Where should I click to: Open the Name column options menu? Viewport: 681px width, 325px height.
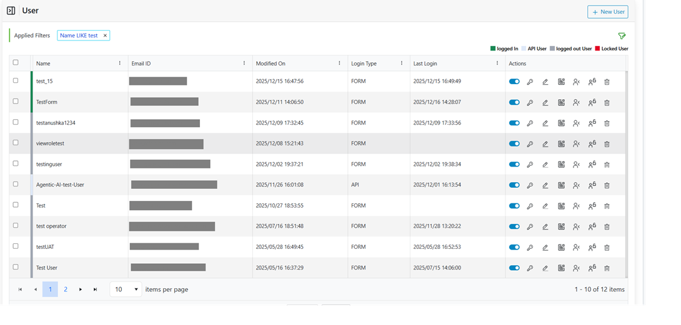(x=120, y=64)
